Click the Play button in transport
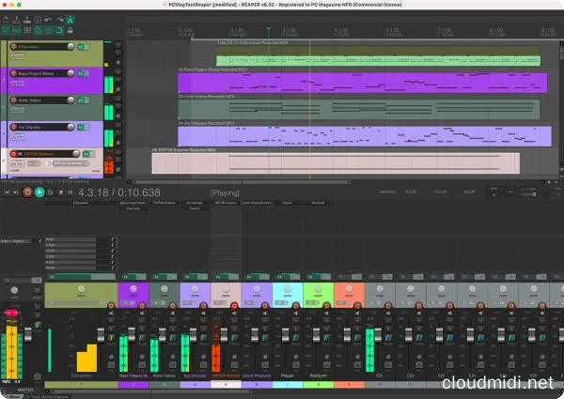564x399 pixels. click(39, 192)
